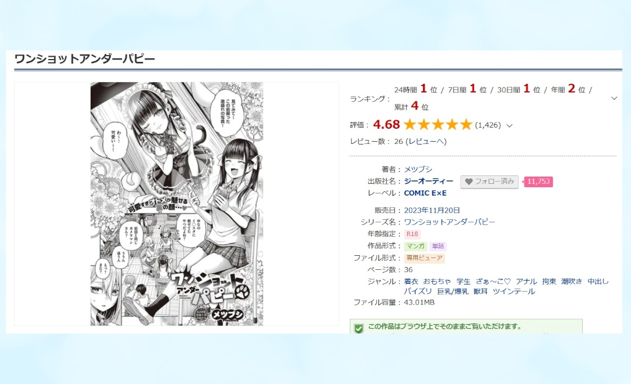The width and height of the screenshot is (631, 384).
Task: Click the 専用ビューア file format tag
Action: (424, 257)
